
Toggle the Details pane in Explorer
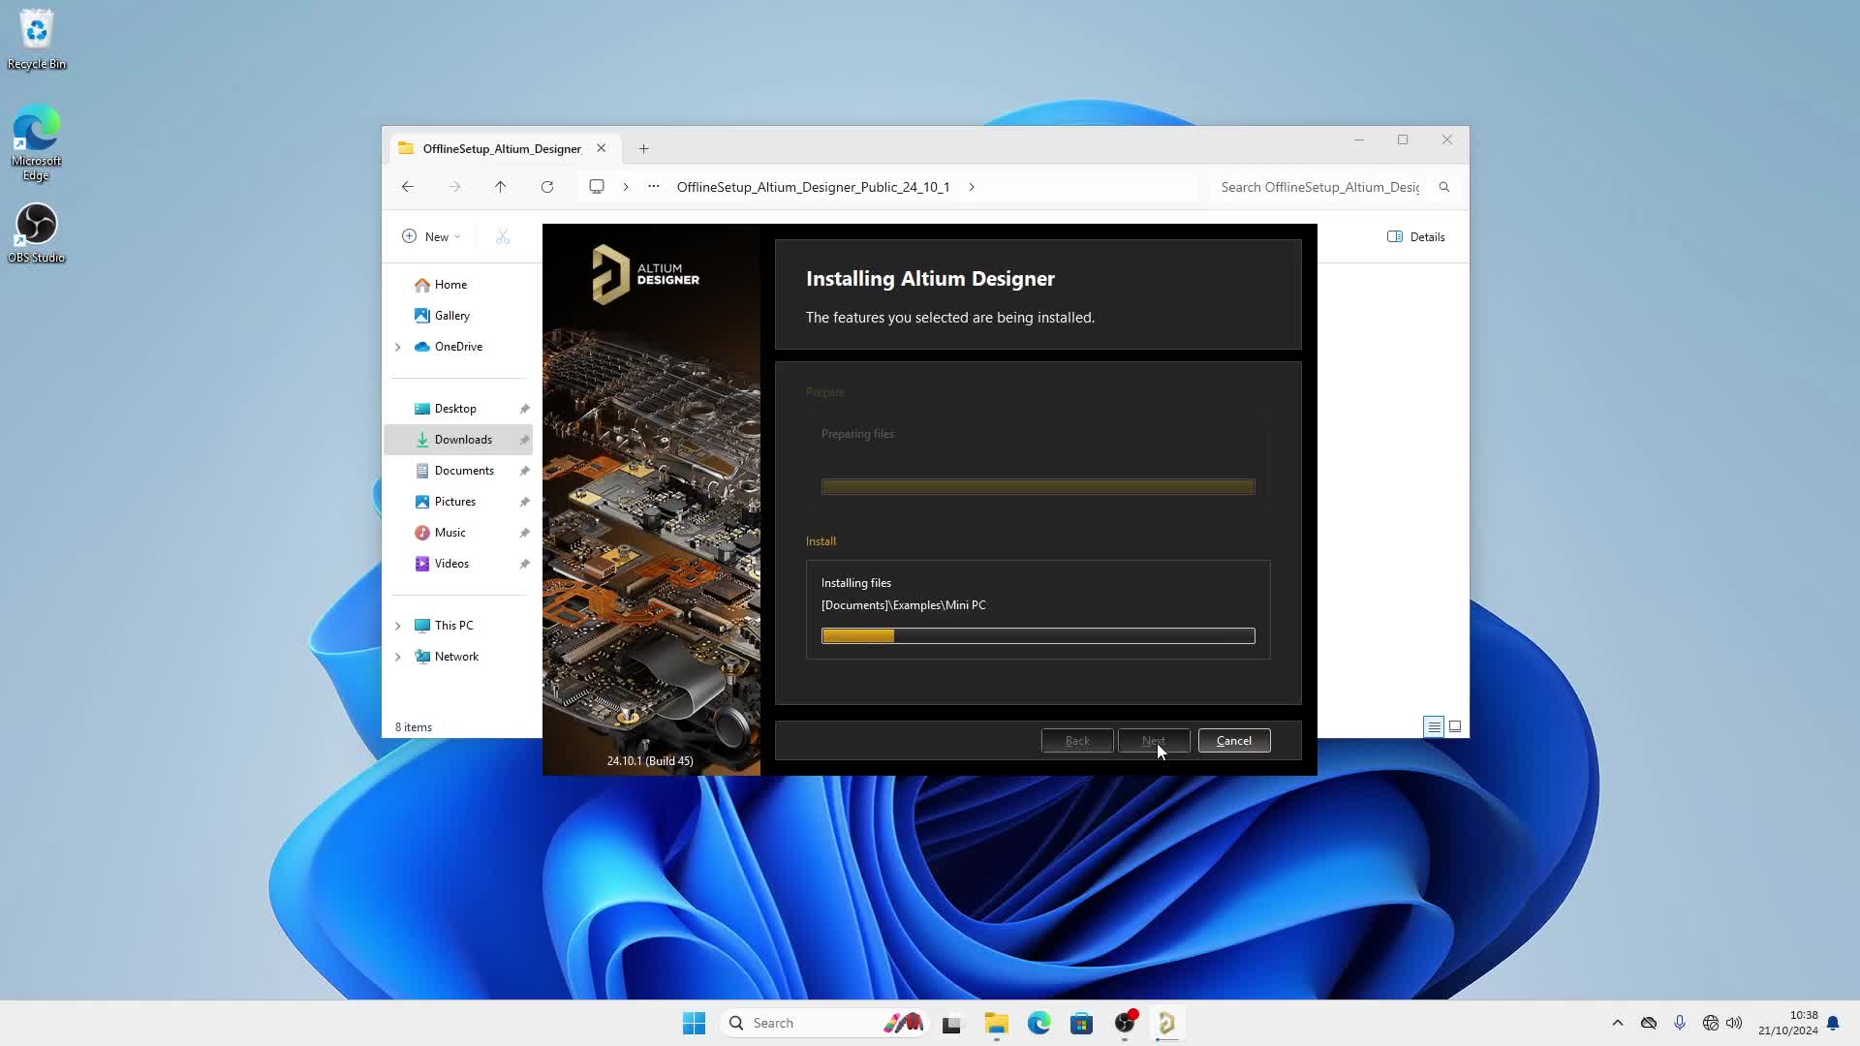pos(1416,237)
